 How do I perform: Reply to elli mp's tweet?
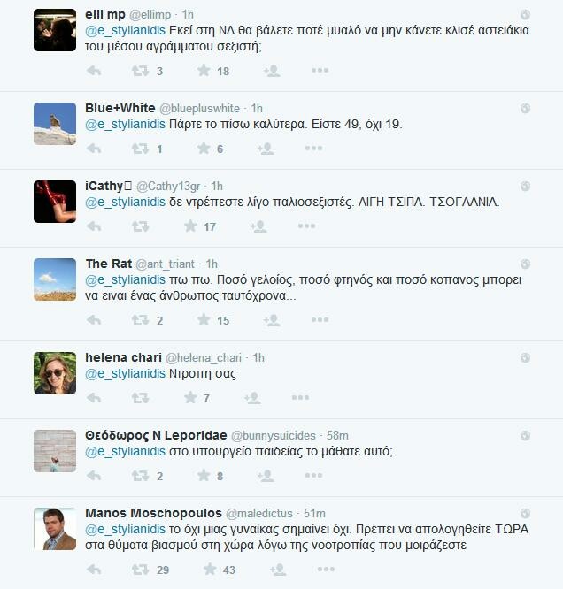pyautogui.click(x=94, y=71)
